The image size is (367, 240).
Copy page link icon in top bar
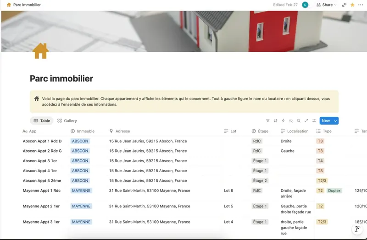(344, 5)
